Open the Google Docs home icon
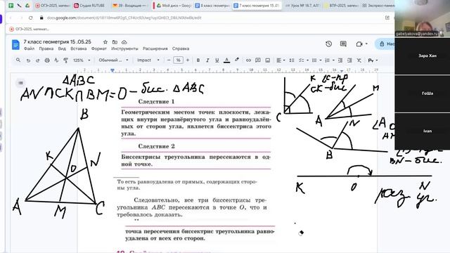This screenshot has width=450, height=253. (15, 45)
